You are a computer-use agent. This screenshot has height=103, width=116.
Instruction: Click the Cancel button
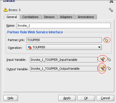(x=105, y=98)
